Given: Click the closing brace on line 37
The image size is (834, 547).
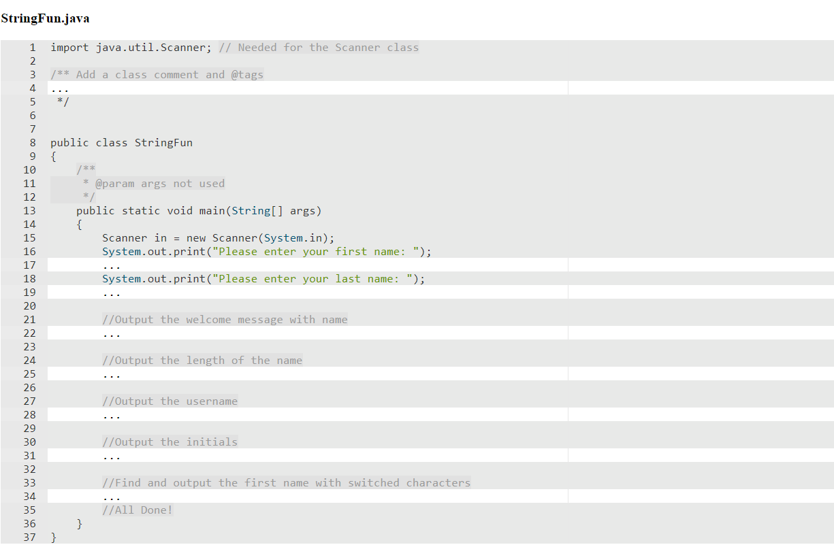Looking at the screenshot, I should click(x=52, y=537).
